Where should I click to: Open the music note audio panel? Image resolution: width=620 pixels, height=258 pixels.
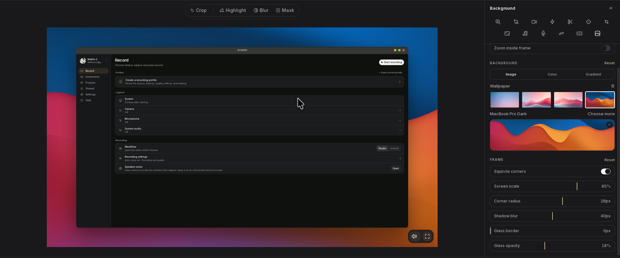tap(525, 34)
